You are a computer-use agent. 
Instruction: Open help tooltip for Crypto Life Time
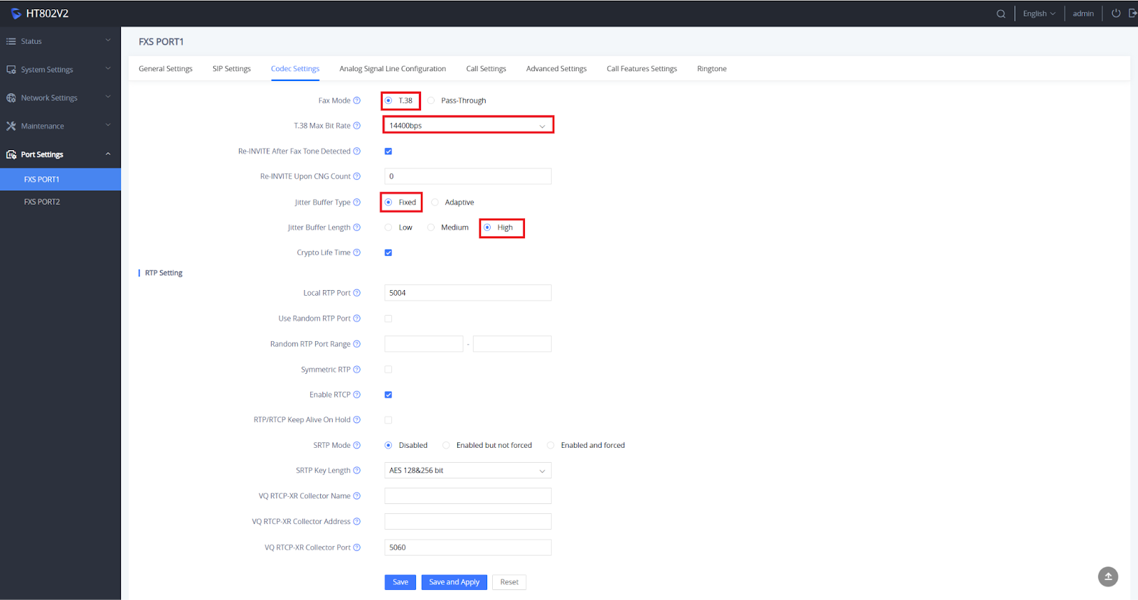357,252
